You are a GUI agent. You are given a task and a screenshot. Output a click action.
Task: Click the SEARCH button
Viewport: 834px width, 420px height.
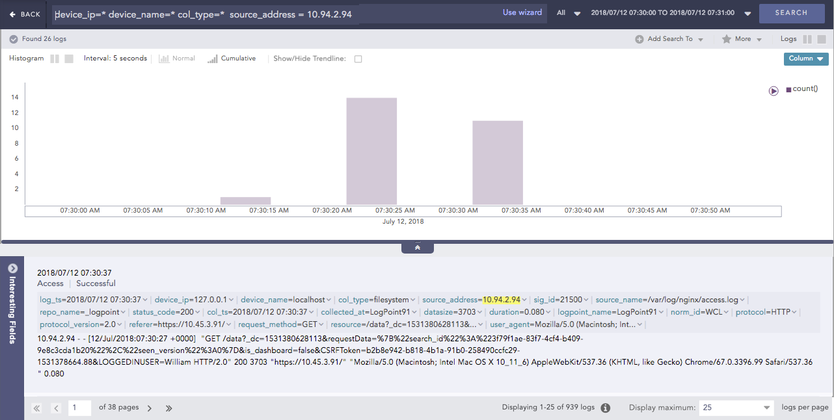click(x=792, y=13)
